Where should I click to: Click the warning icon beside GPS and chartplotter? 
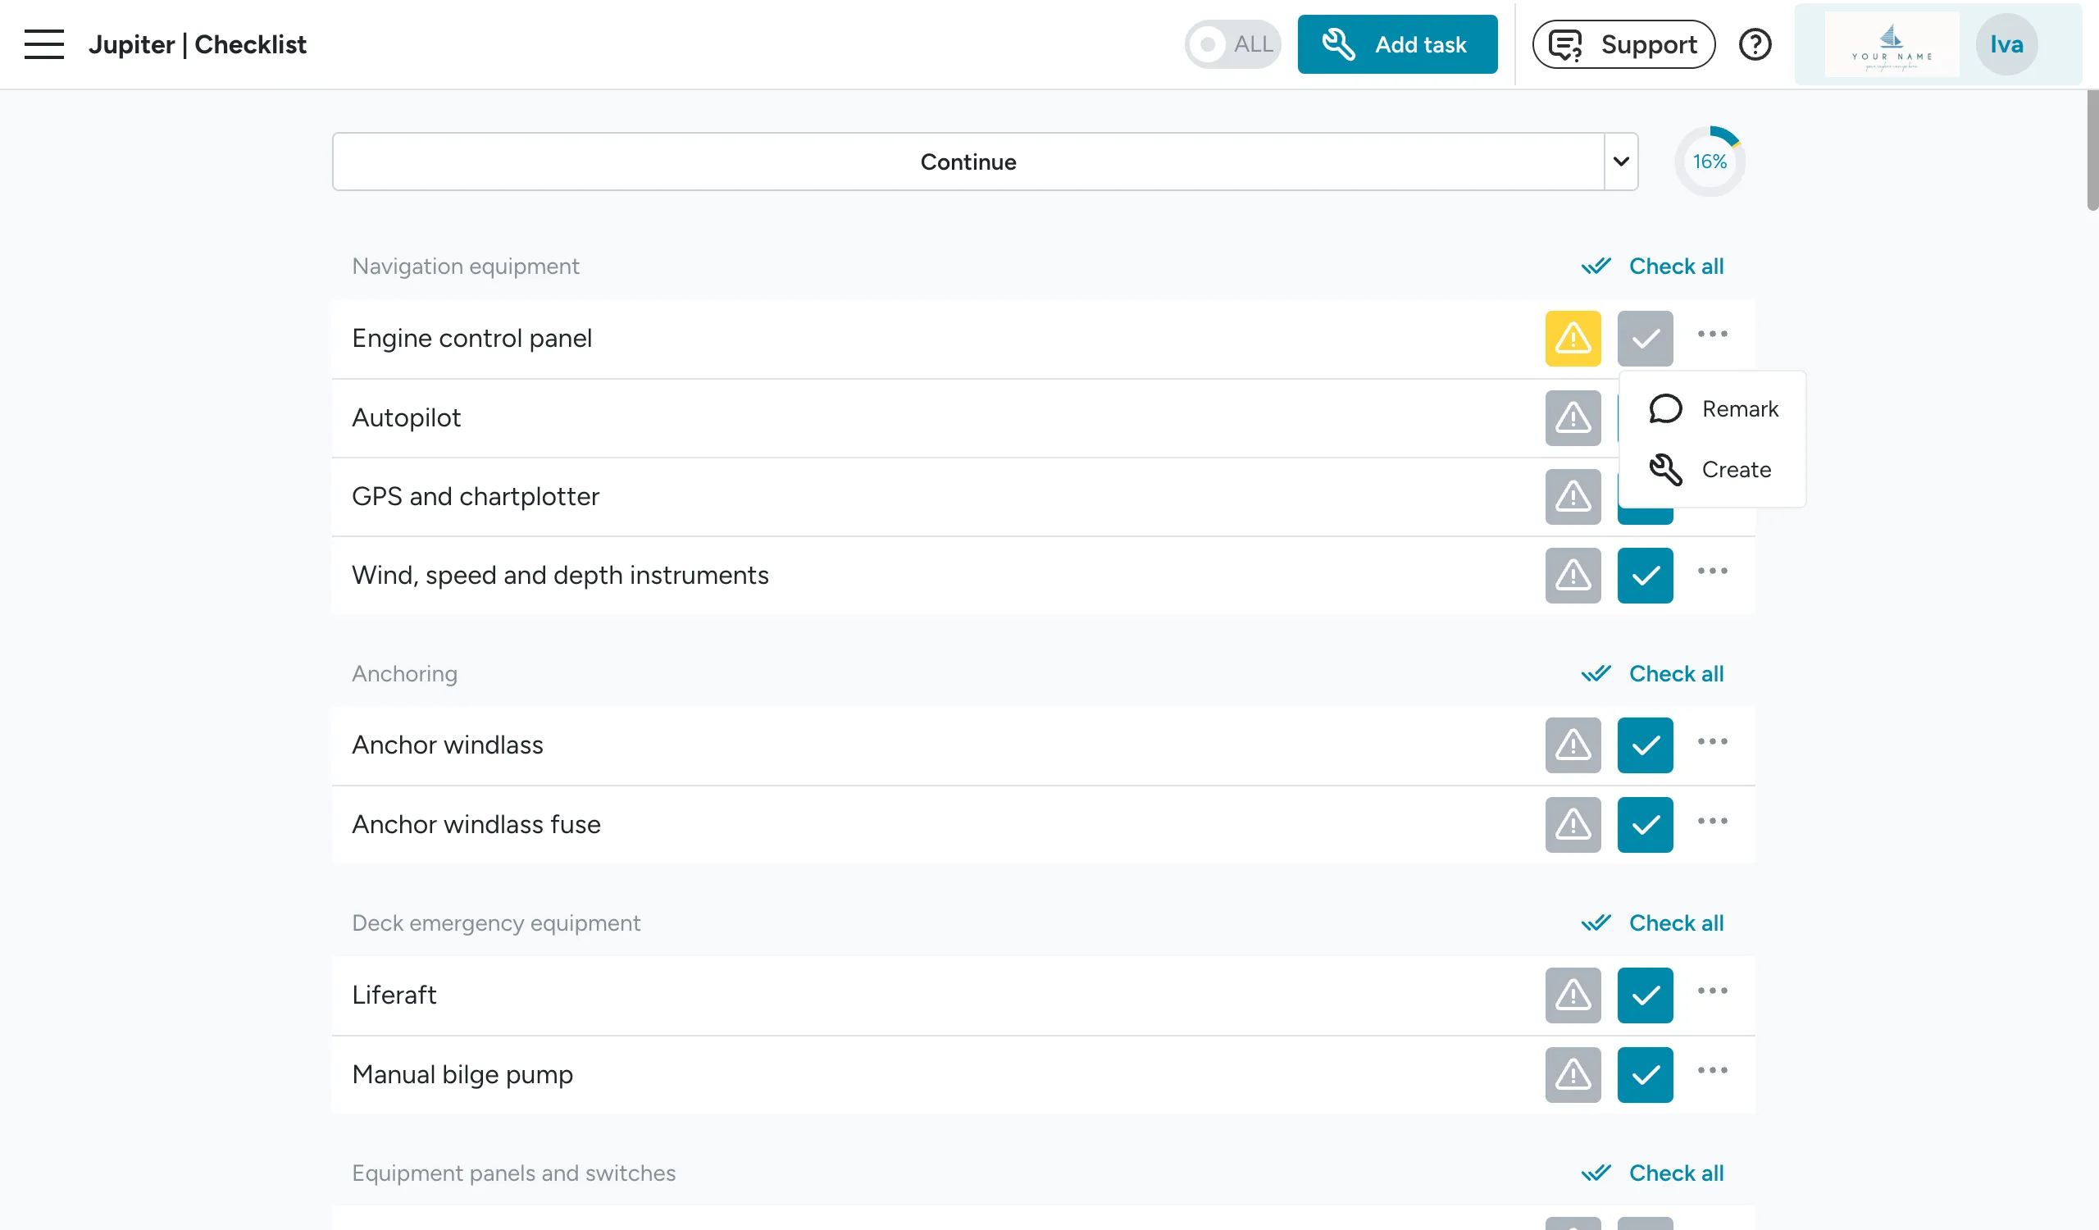1573,496
